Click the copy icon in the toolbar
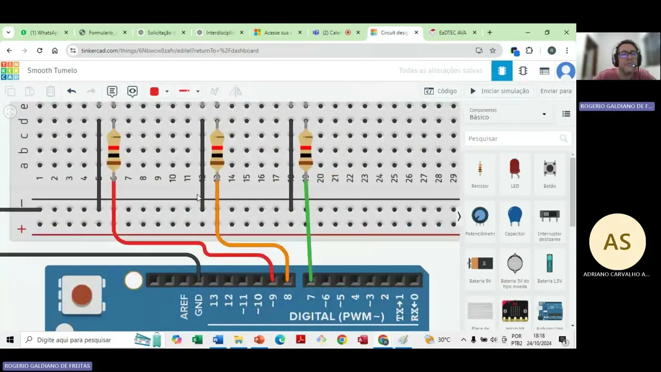Viewport: 661px width, 372px height. click(x=10, y=91)
